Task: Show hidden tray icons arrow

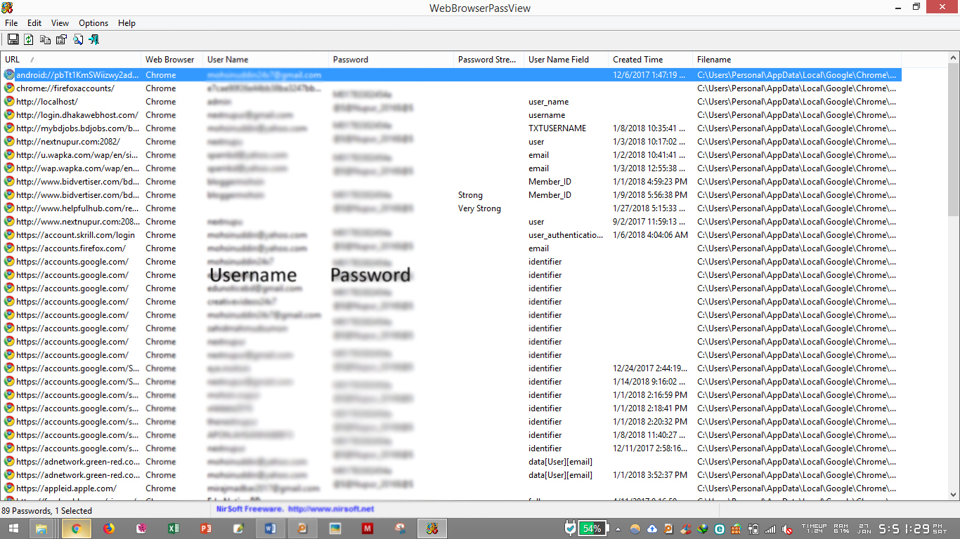Action: (x=618, y=528)
